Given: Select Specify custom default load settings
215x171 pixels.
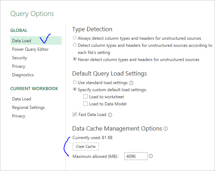Looking at the screenshot, I should [74, 90].
